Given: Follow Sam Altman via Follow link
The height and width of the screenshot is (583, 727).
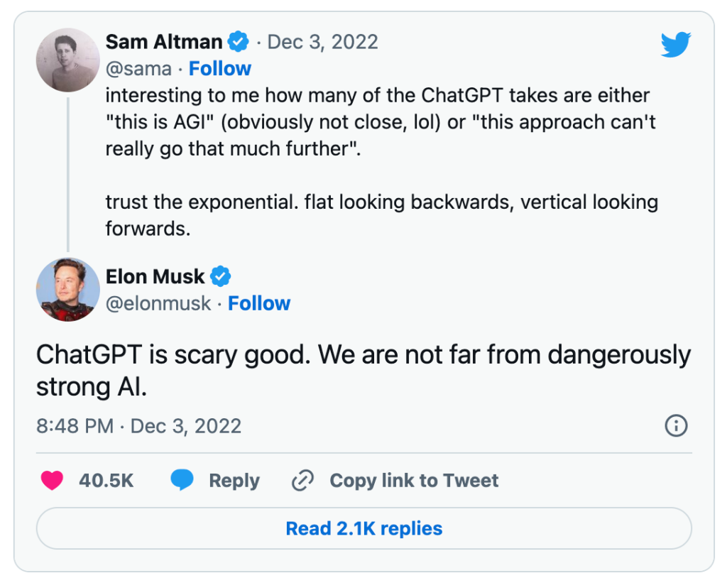Looking at the screenshot, I should click(x=220, y=69).
